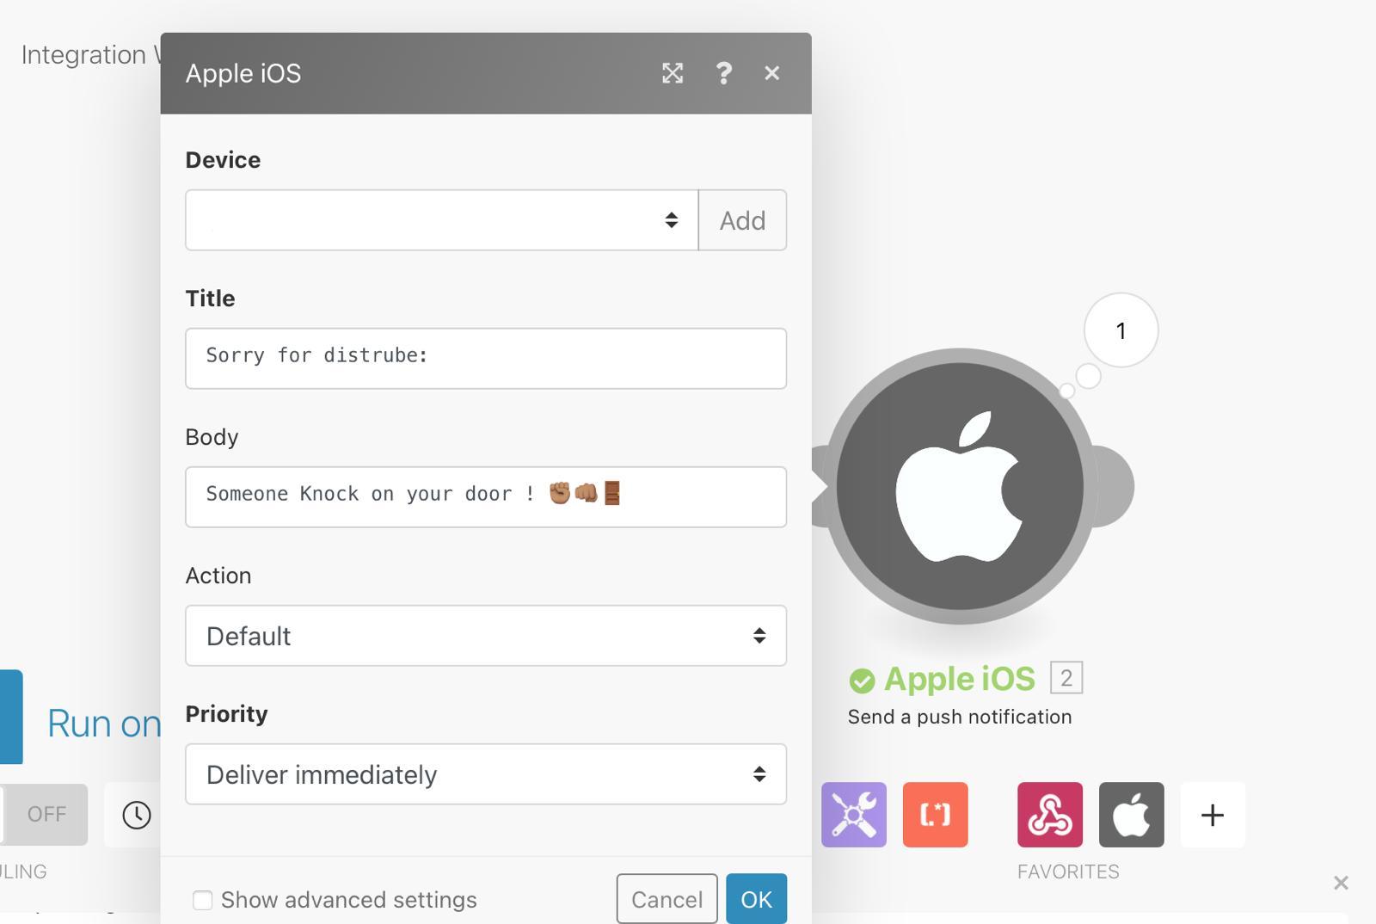Click the Add device button
The height and width of the screenshot is (924, 1376).
tap(742, 220)
